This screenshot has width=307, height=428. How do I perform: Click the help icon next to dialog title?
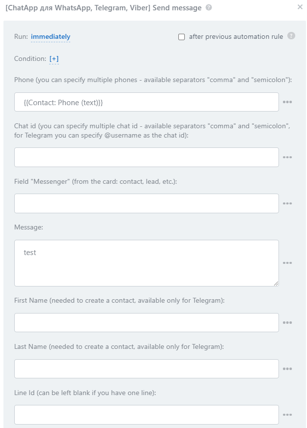209,8
